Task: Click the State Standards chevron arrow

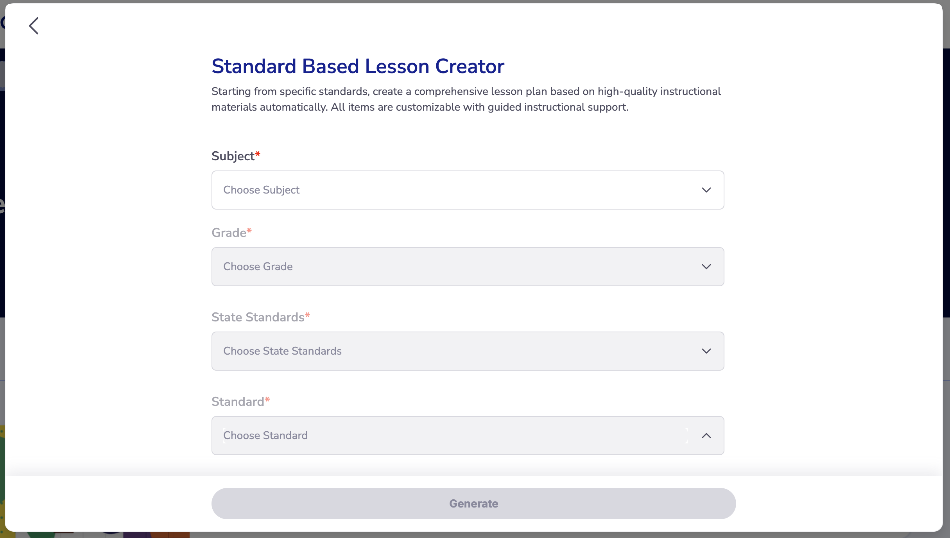Action: 706,351
